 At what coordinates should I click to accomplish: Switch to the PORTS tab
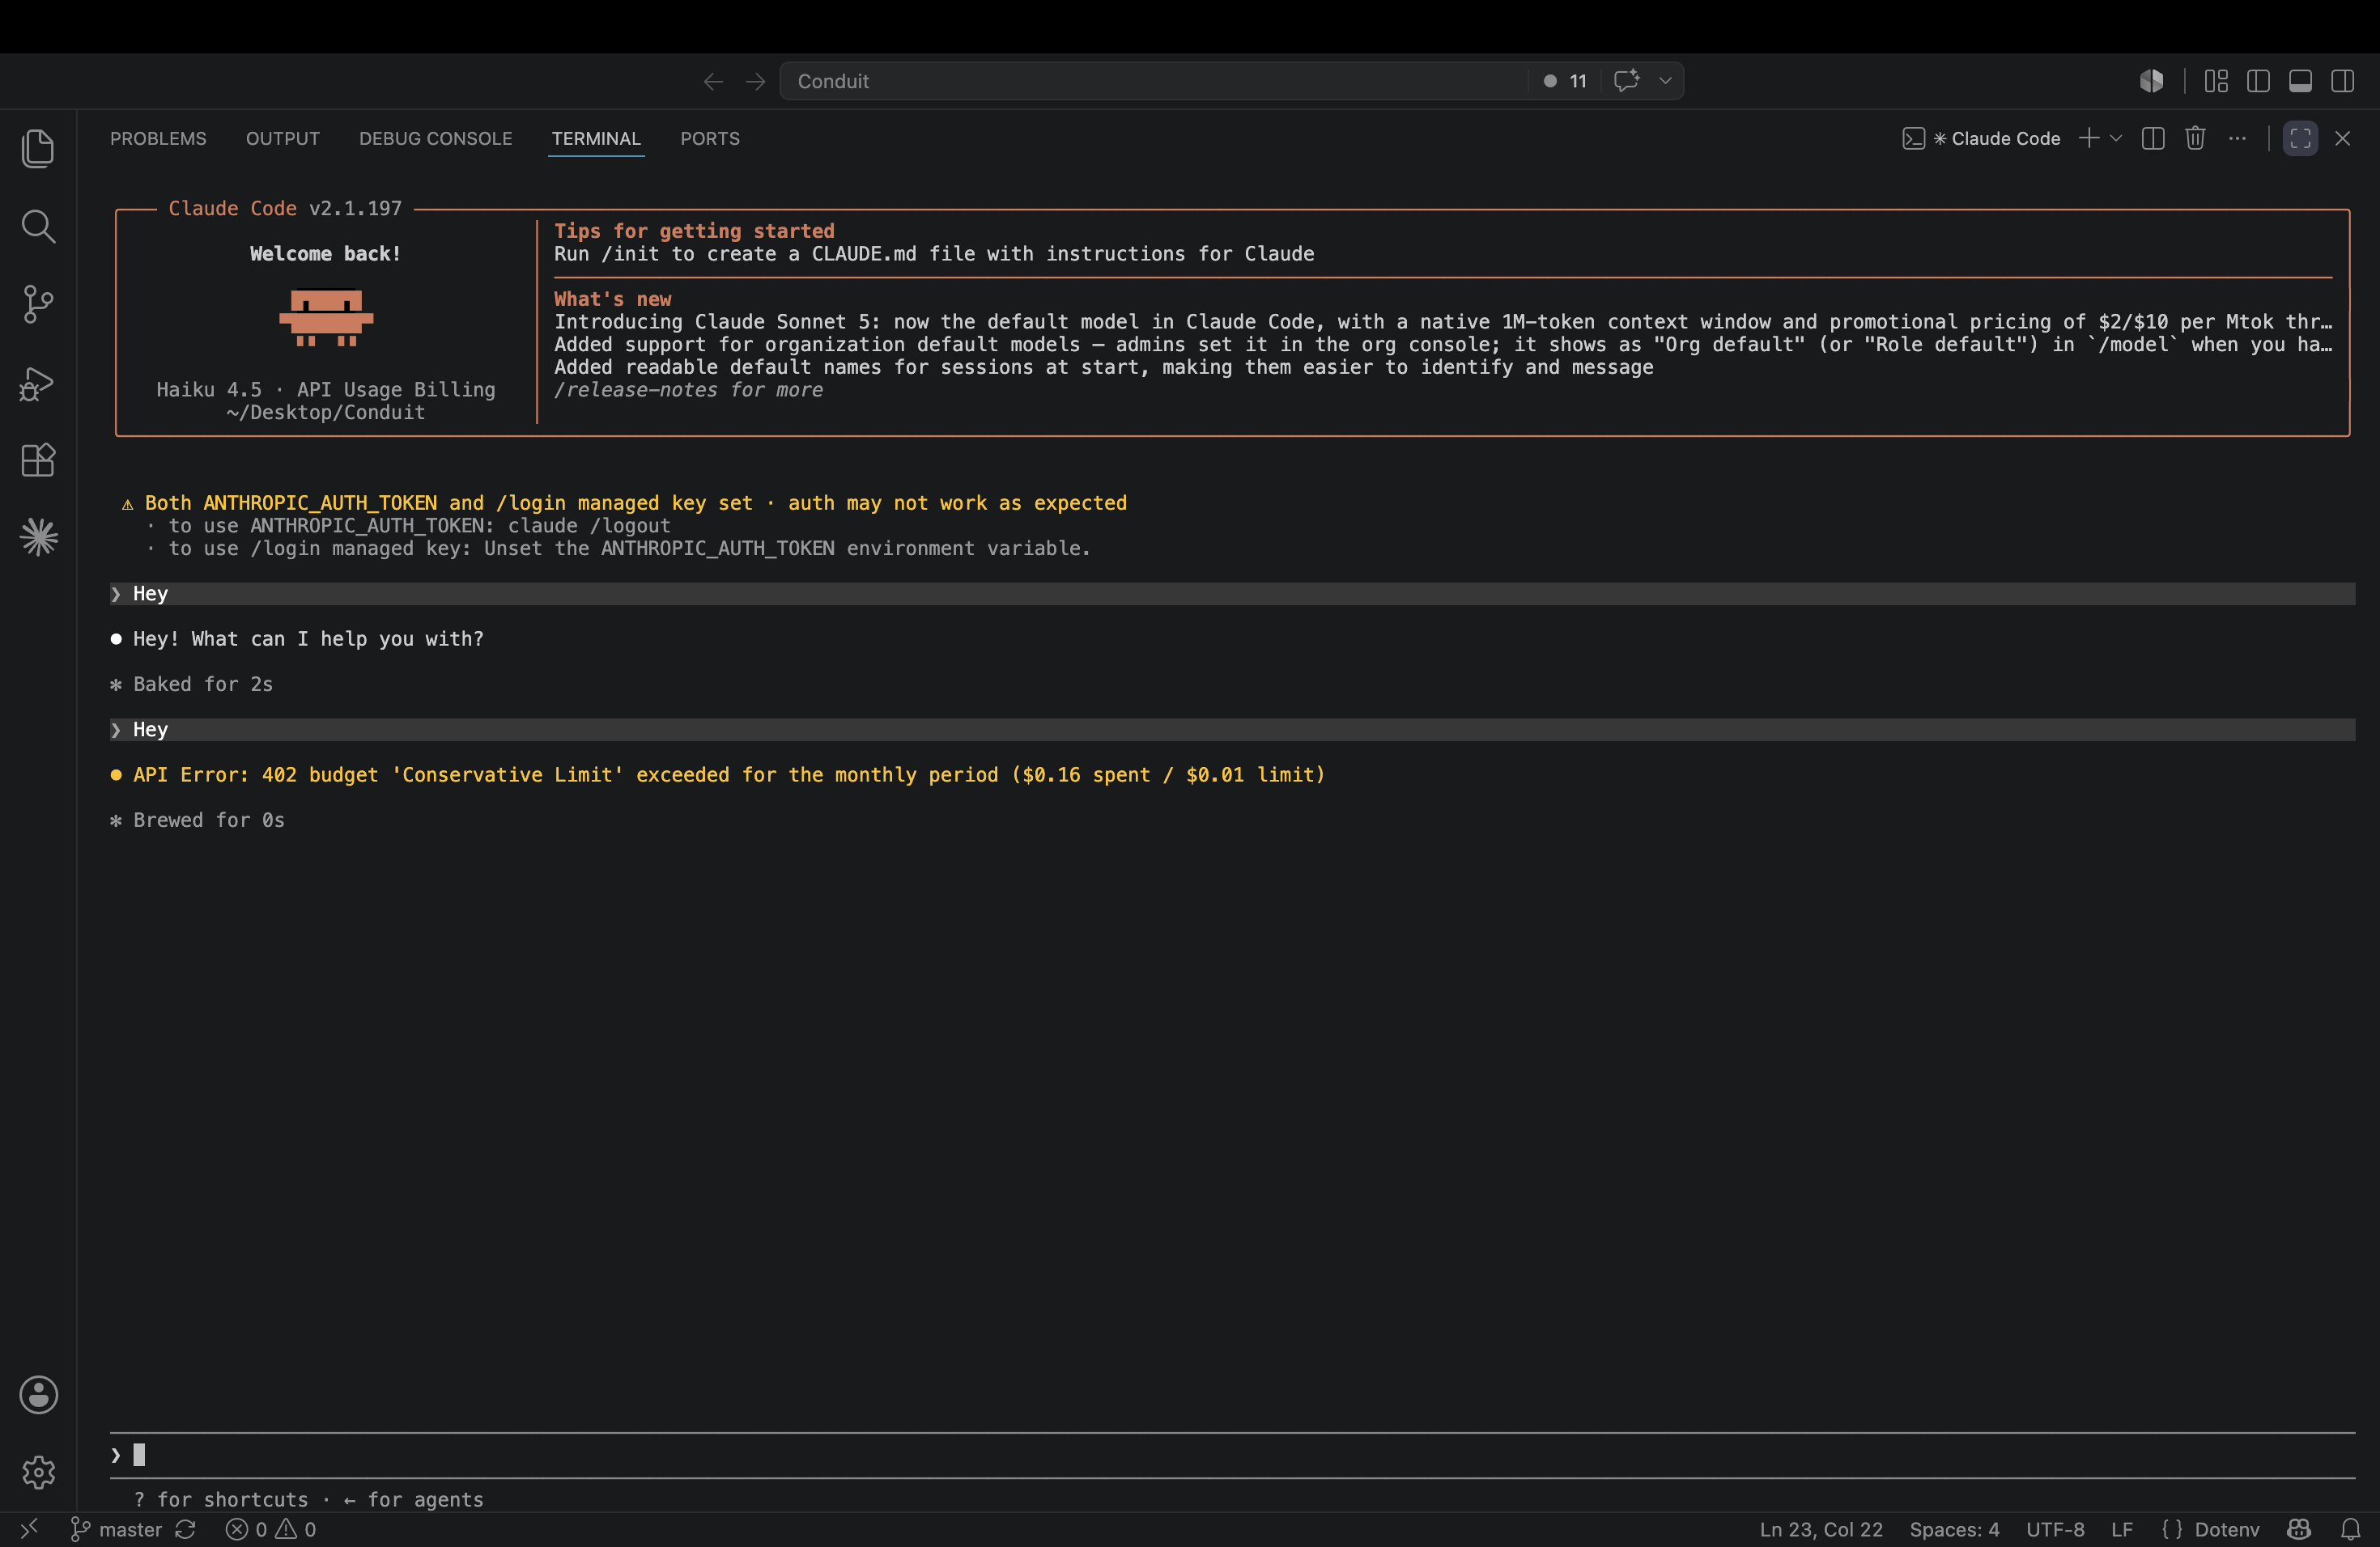pyautogui.click(x=710, y=138)
